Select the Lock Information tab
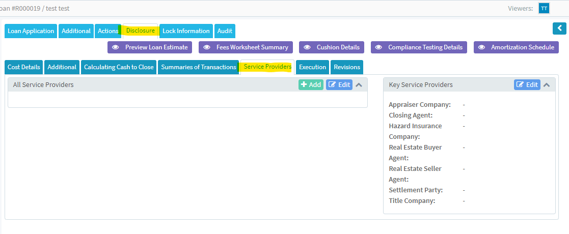Viewport: 569px width, 234px height. [186, 31]
